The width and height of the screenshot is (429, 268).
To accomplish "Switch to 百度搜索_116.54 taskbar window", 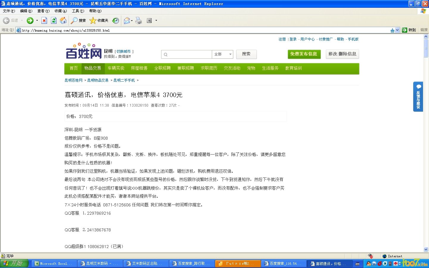I will pyautogui.click(x=283, y=264).
